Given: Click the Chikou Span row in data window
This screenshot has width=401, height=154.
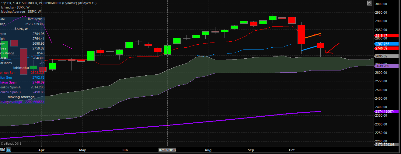Looking at the screenshot, I should [x=22, y=82].
